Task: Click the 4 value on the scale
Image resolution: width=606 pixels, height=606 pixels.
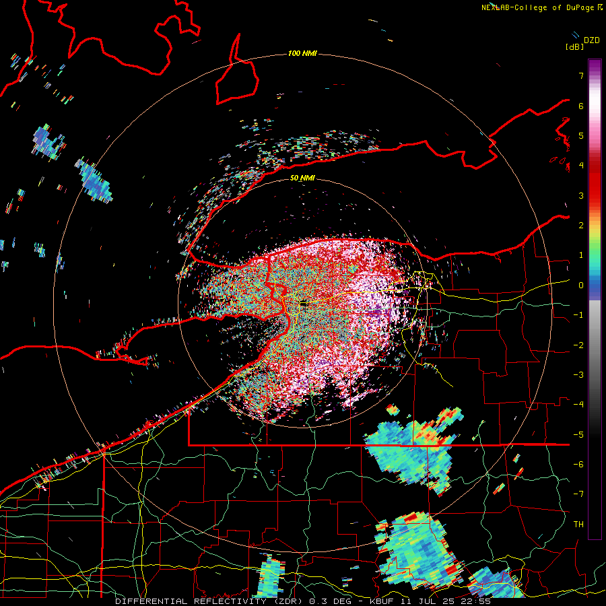Action: point(581,166)
